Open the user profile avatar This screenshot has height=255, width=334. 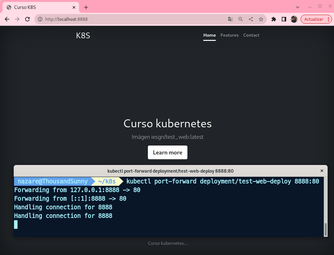click(294, 19)
